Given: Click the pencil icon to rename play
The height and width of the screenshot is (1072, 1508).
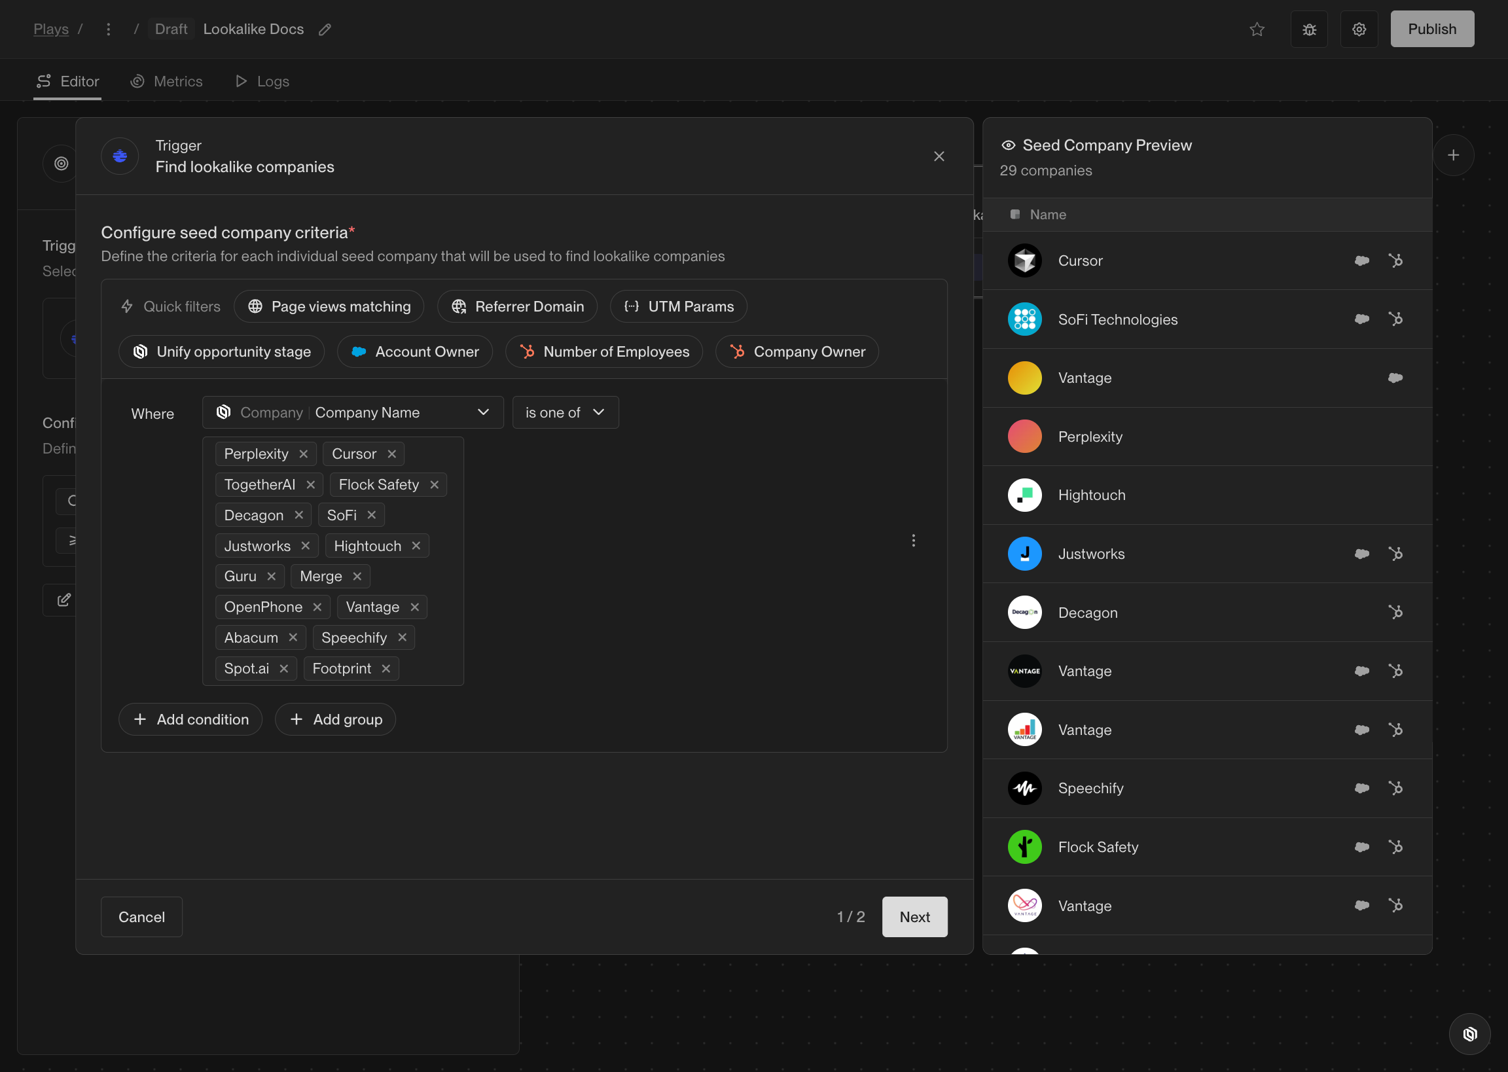Looking at the screenshot, I should [325, 29].
